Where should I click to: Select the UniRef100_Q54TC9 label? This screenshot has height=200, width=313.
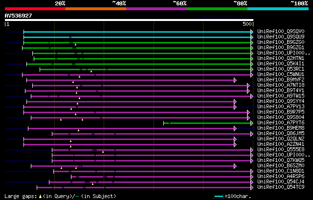(281, 187)
